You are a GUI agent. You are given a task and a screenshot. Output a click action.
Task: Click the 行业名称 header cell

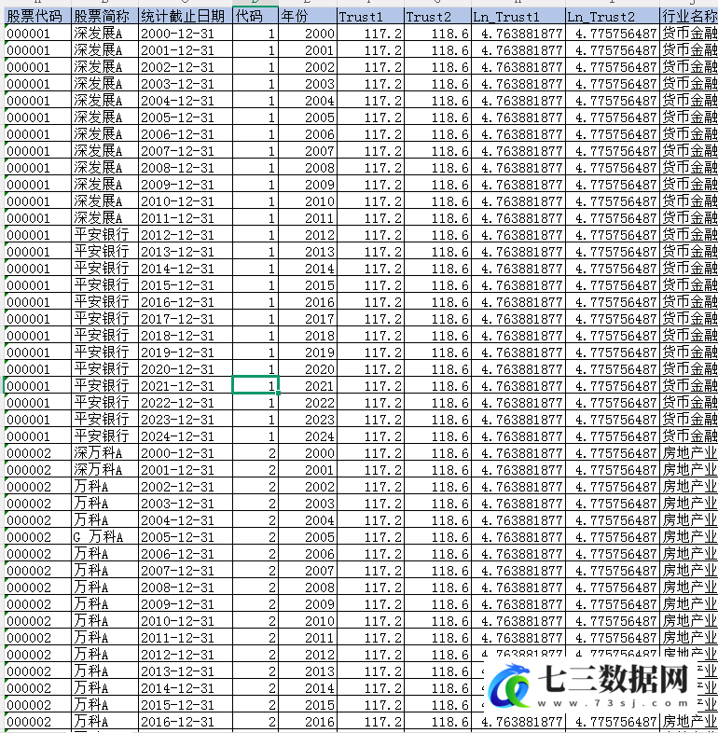pos(689,17)
